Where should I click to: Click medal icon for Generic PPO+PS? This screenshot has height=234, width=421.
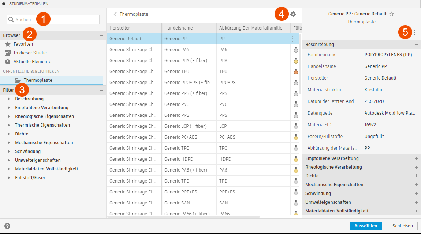tap(296, 83)
